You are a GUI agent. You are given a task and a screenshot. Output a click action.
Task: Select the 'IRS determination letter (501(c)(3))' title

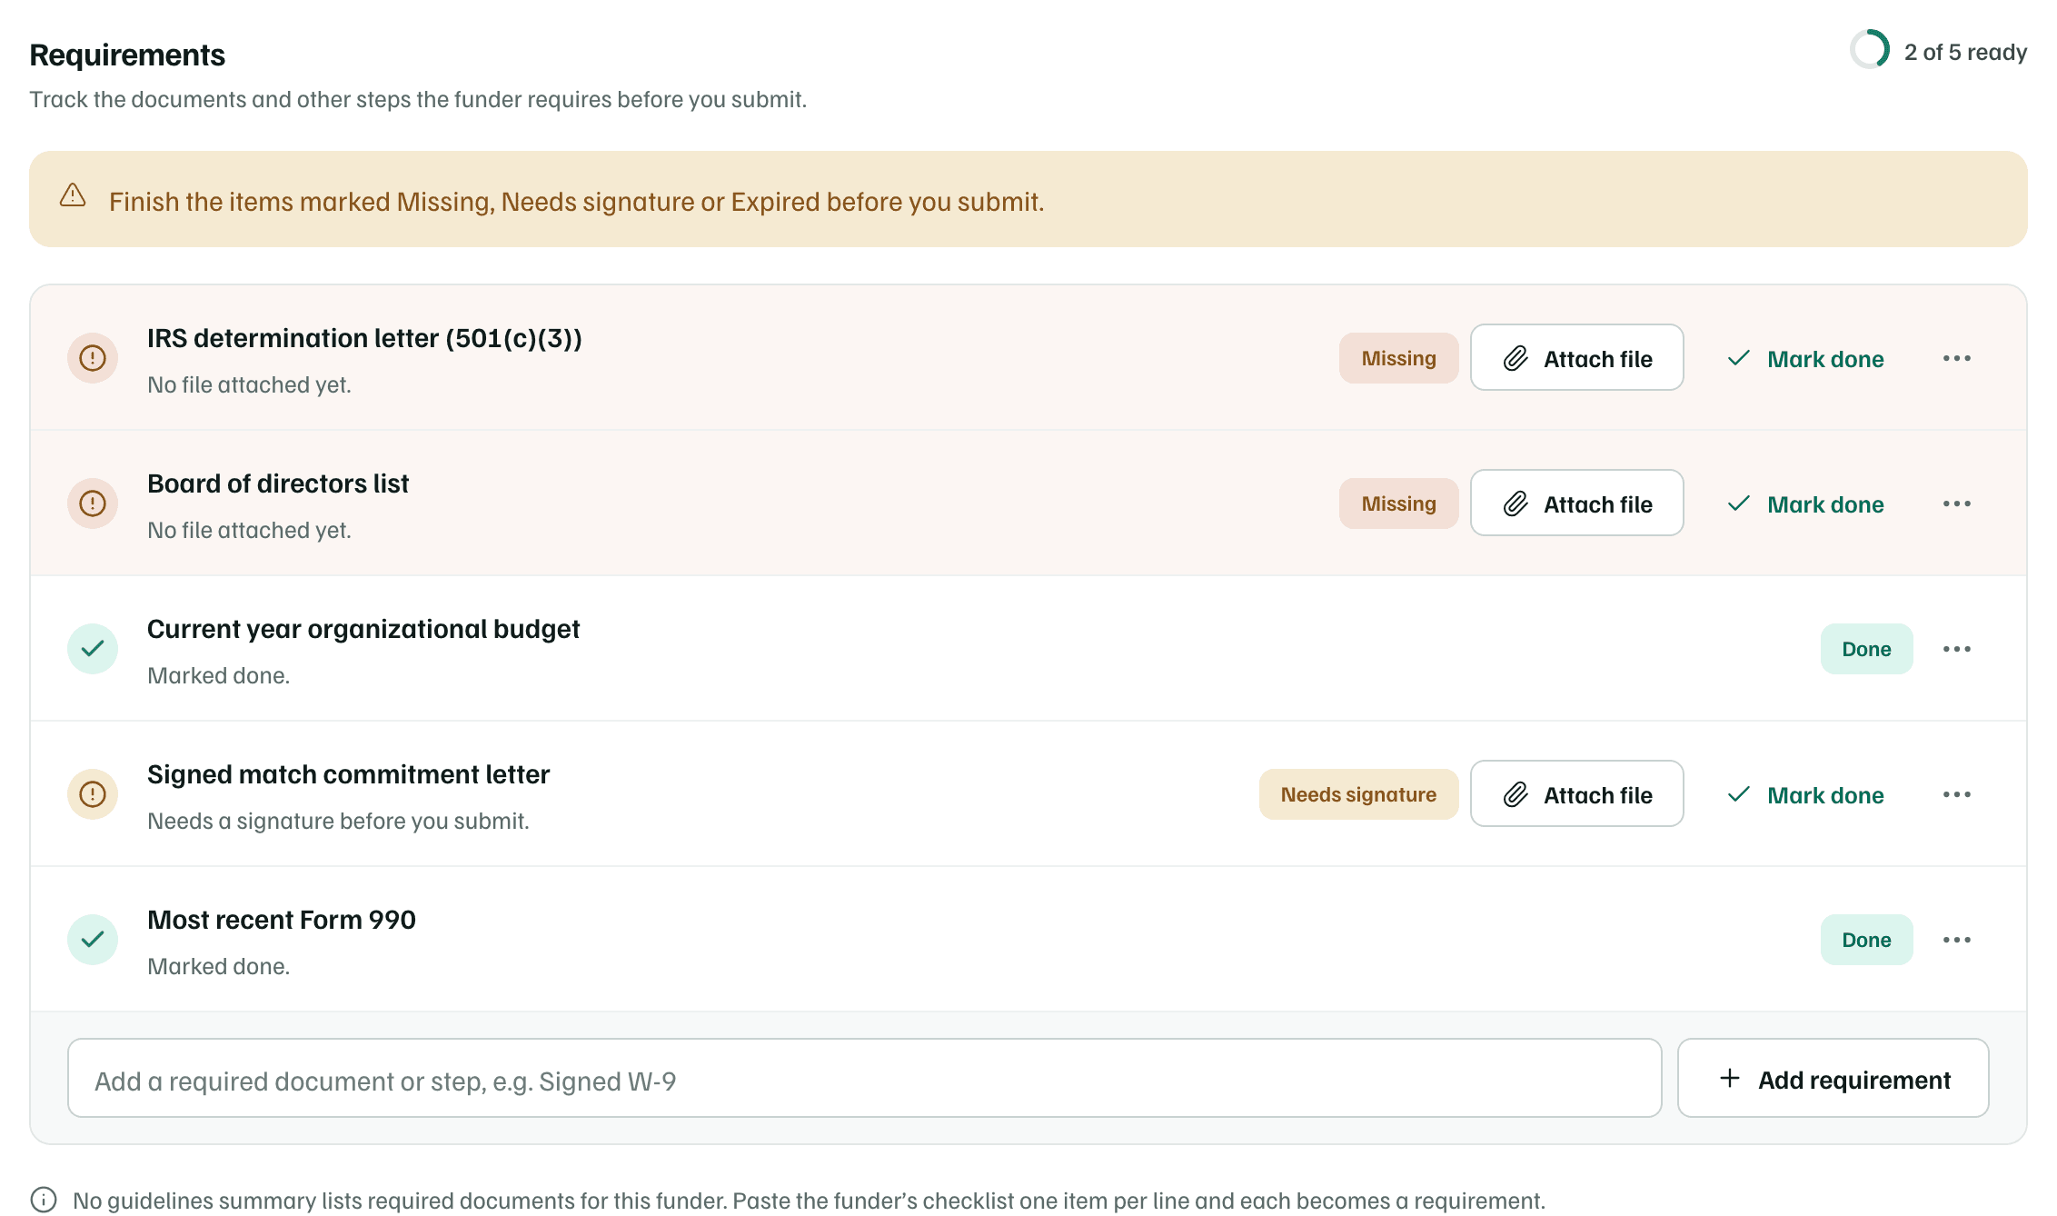[x=364, y=338]
